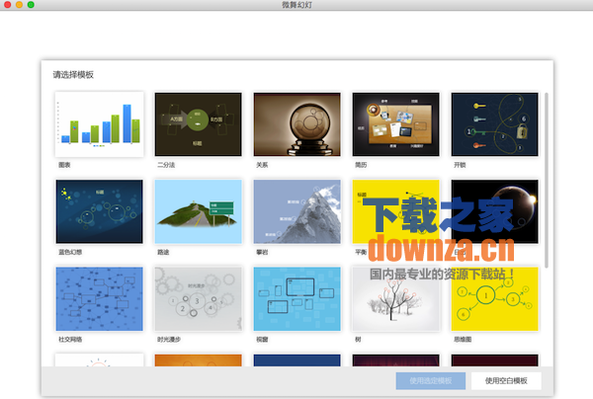Click the template list vertical scrollbar
593x399 pixels.
pyautogui.click(x=547, y=178)
